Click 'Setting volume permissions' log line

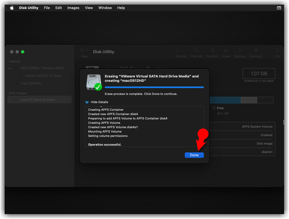point(108,136)
